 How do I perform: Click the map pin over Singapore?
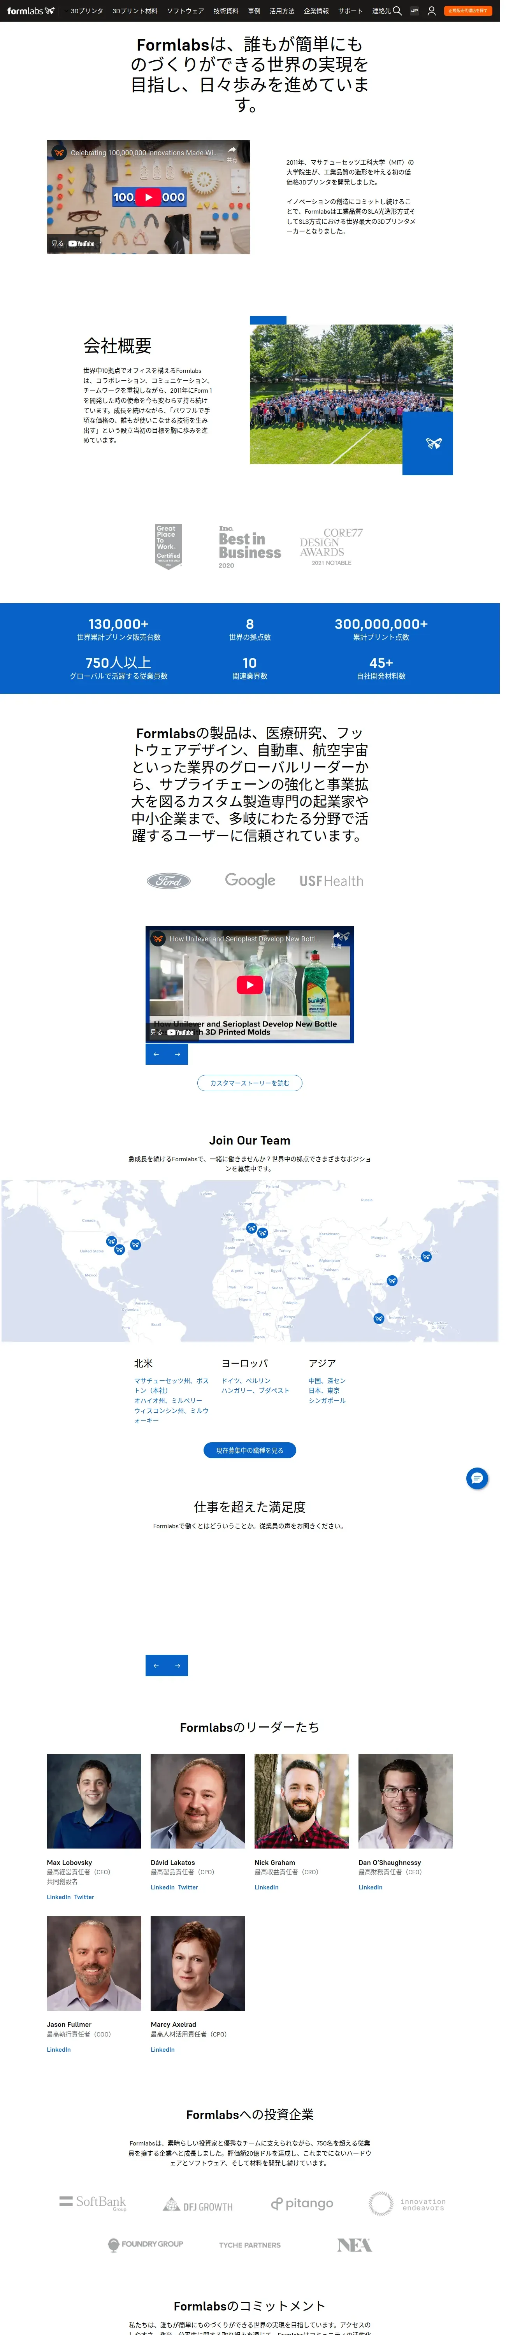coord(379,1318)
